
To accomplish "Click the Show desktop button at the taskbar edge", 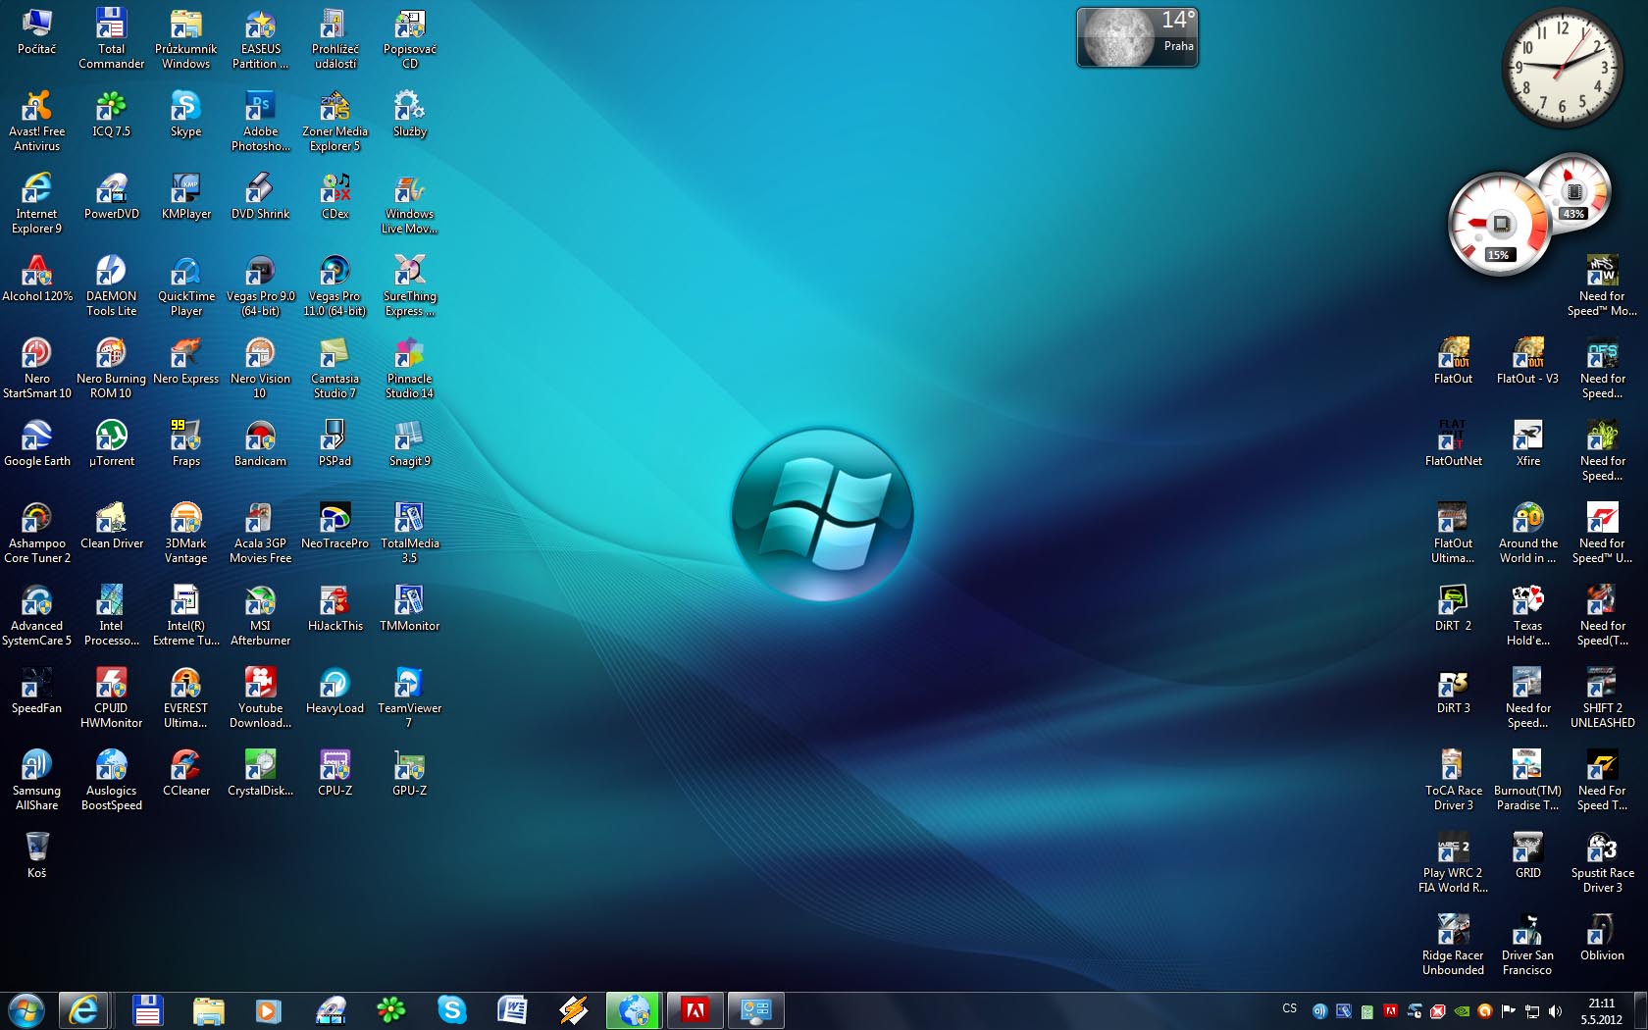I will coord(1641,1011).
